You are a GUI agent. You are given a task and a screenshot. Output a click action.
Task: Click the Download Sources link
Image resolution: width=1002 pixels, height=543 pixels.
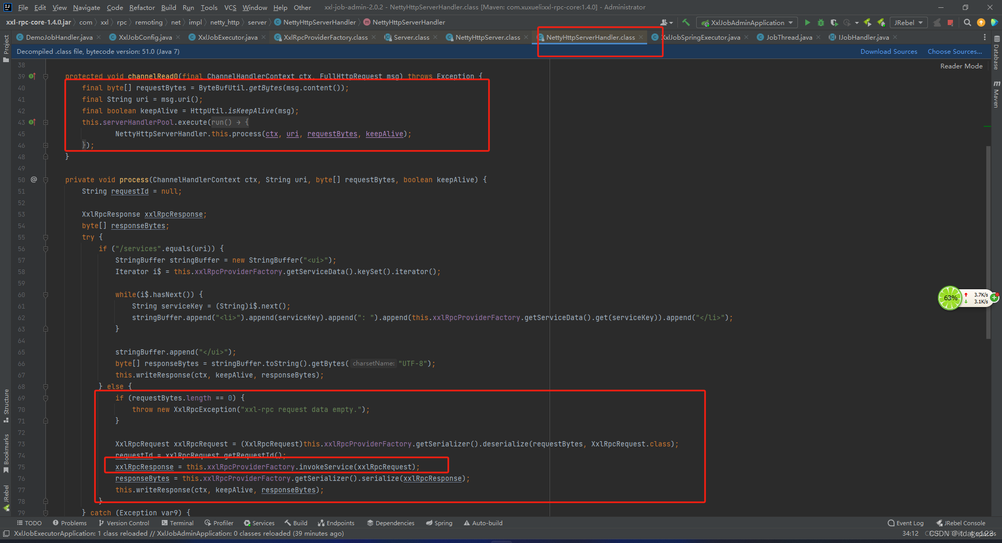[x=889, y=52]
